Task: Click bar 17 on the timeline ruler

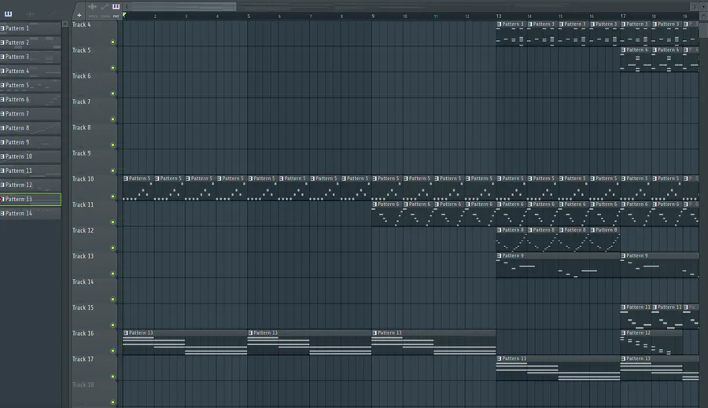Action: 623,17
